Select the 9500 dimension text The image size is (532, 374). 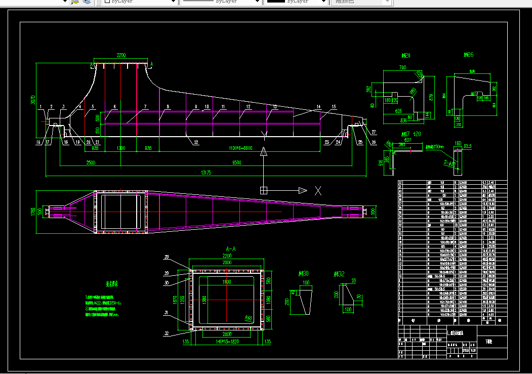[x=236, y=162]
